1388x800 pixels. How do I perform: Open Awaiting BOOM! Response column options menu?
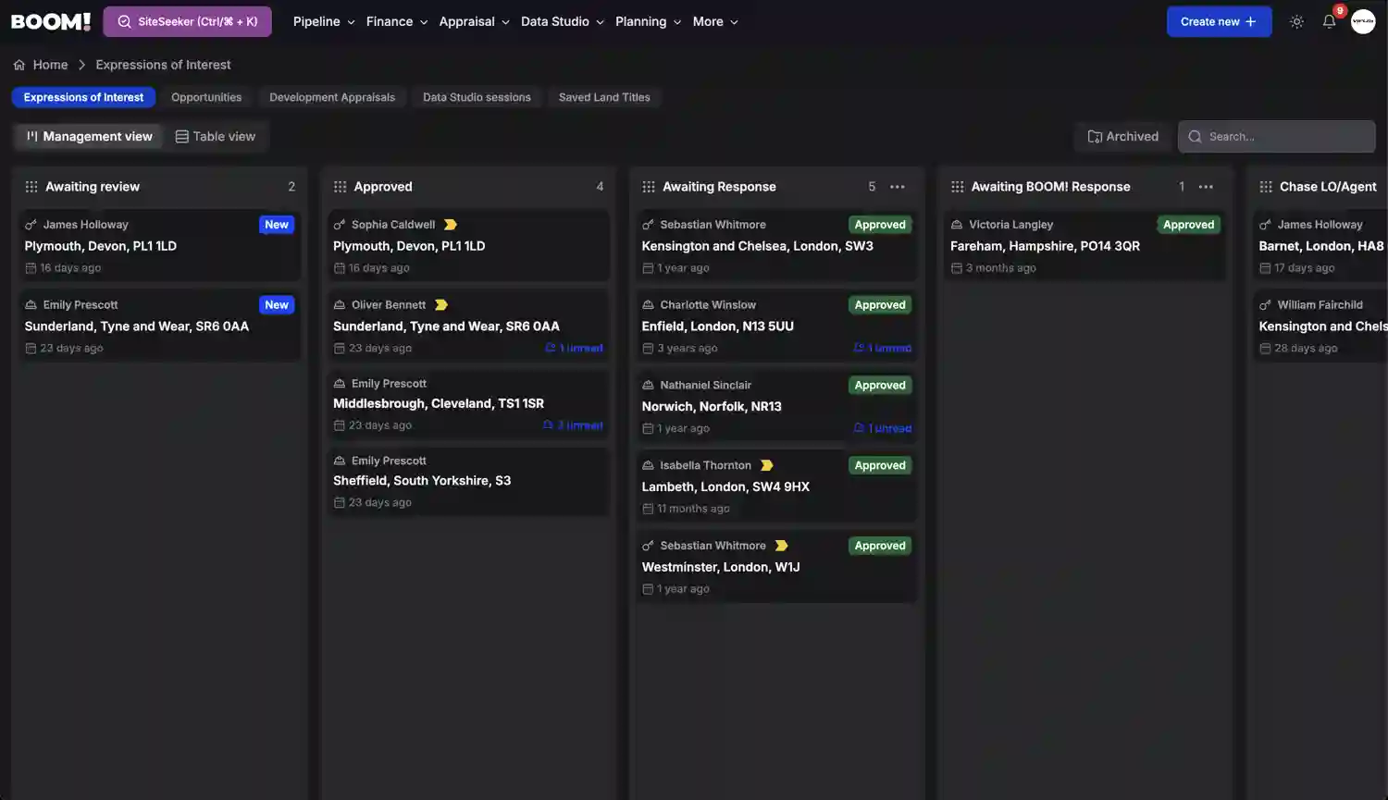coord(1206,187)
